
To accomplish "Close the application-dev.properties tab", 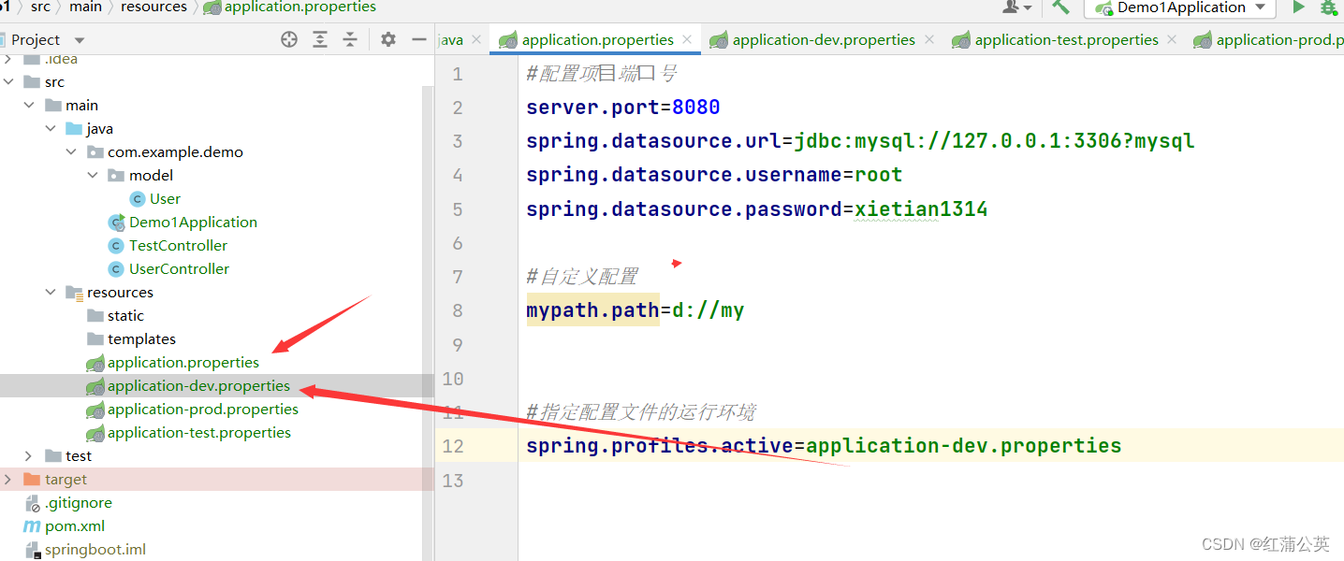I will click(928, 39).
